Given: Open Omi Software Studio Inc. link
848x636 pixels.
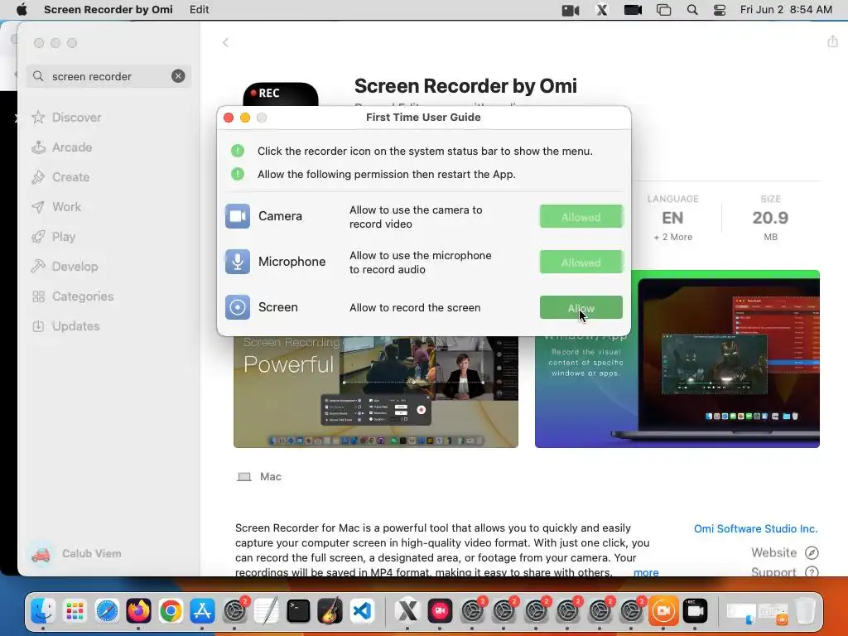Looking at the screenshot, I should (755, 528).
